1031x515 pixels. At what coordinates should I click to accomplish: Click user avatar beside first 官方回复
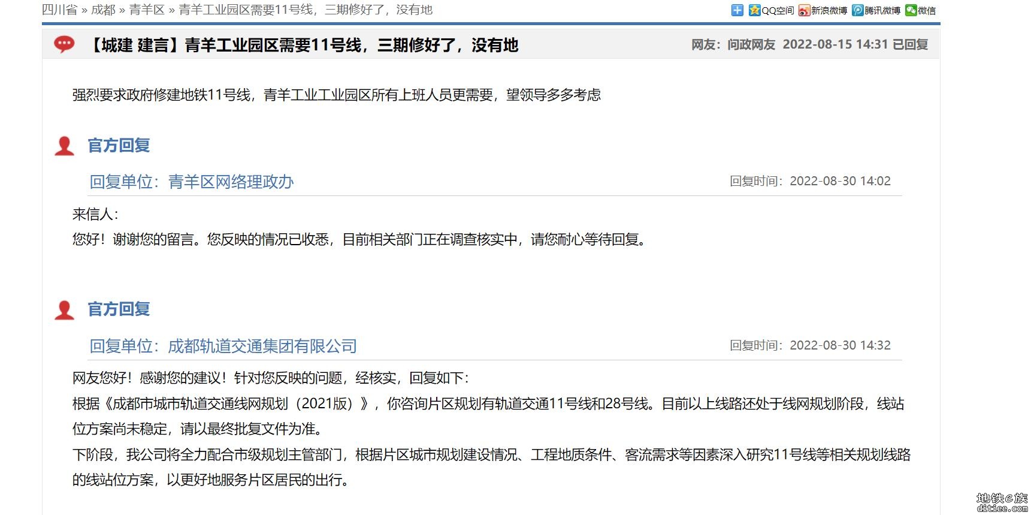pyautogui.click(x=64, y=146)
